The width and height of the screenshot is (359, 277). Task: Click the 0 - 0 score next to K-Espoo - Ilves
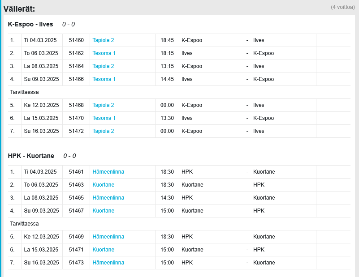[x=69, y=25]
